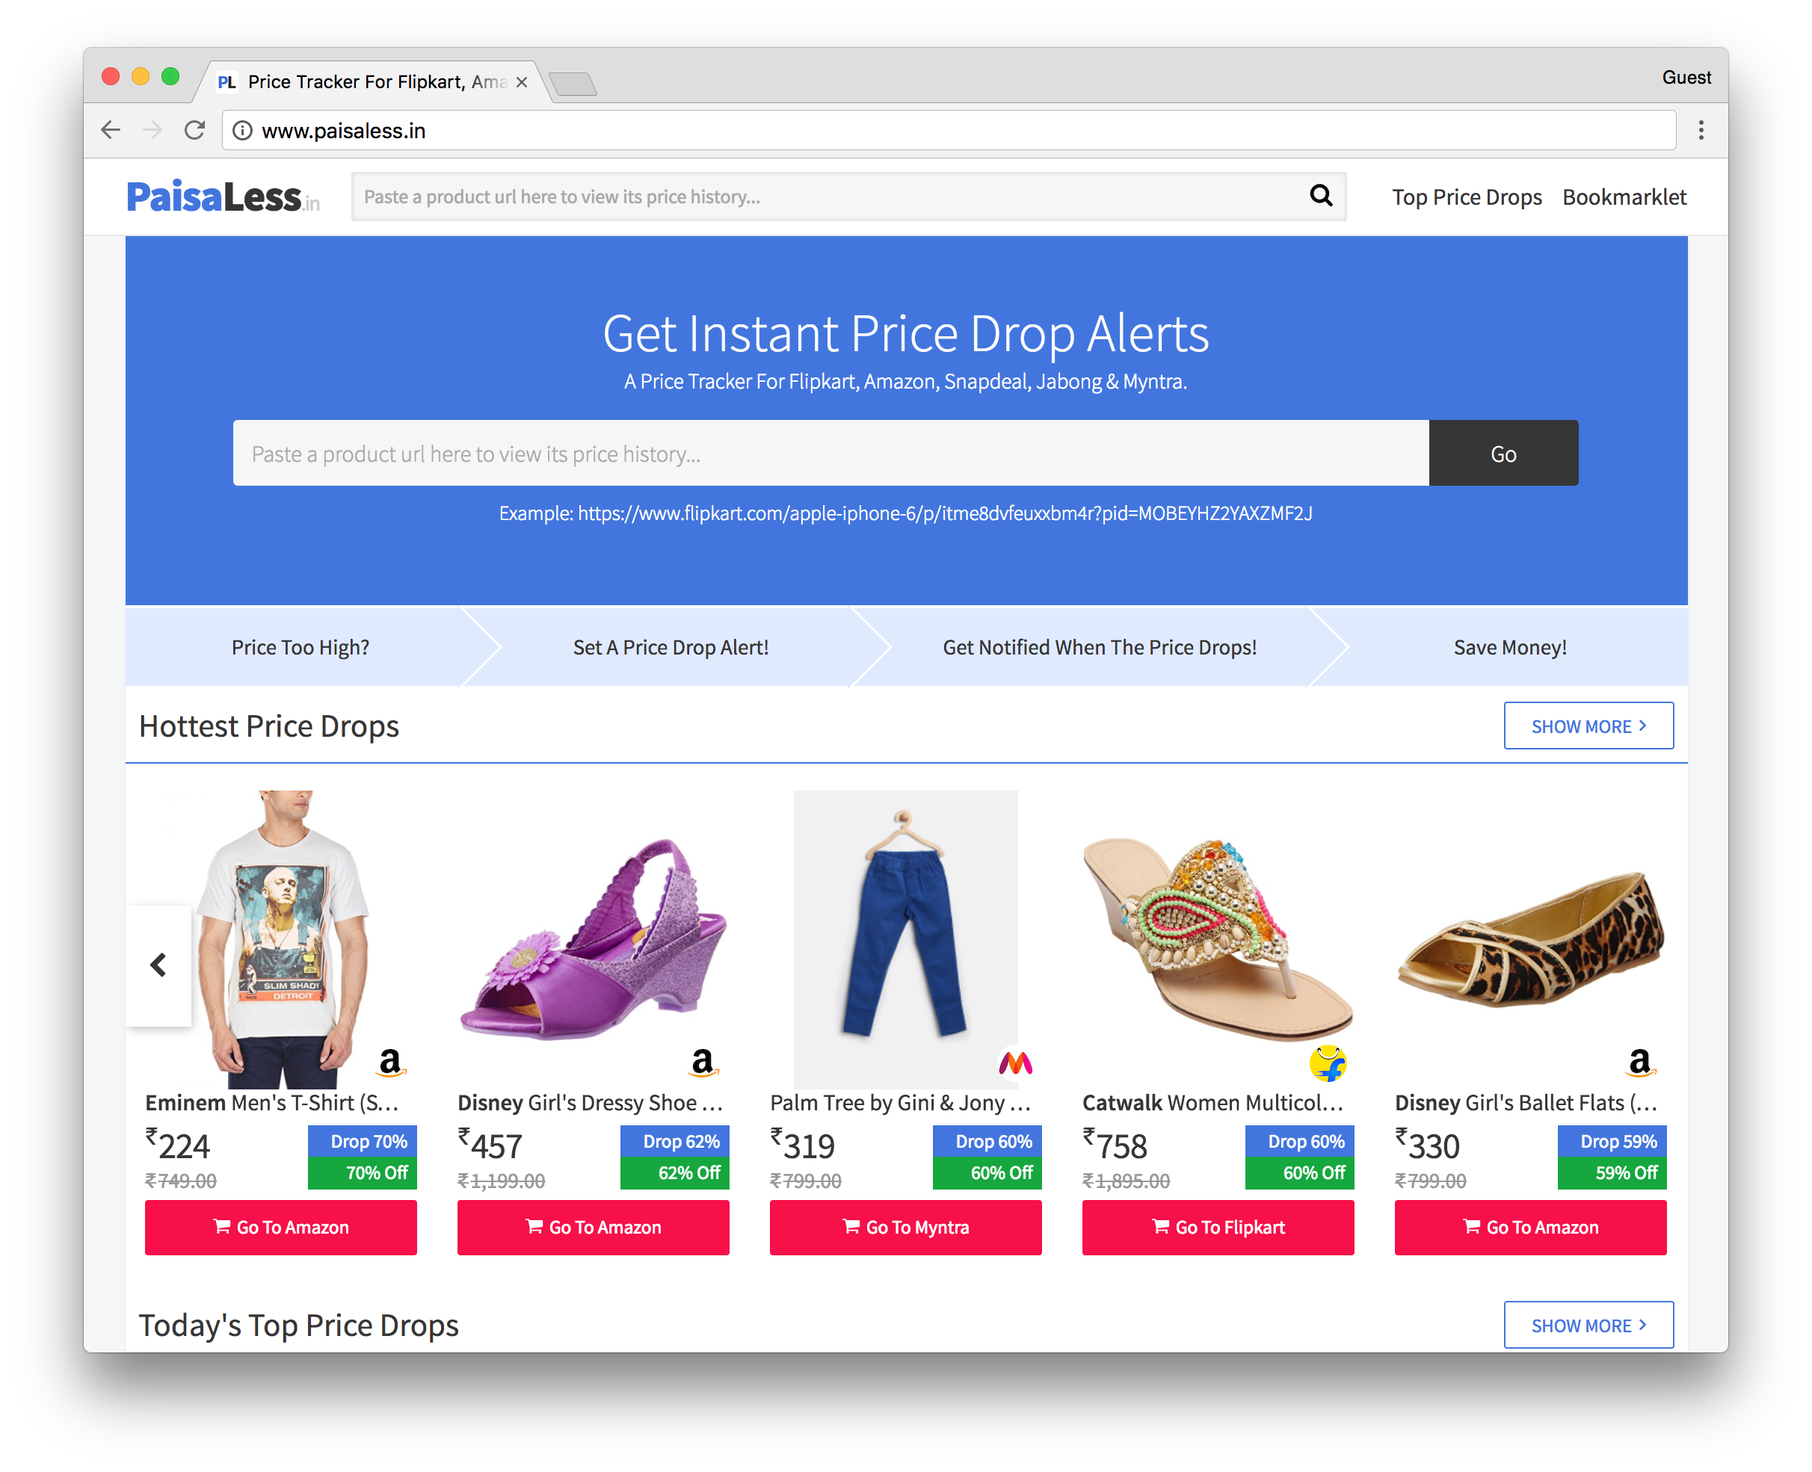Click the Flipkart logo on Catwalk product
Image resolution: width=1812 pixels, height=1472 pixels.
(1327, 1063)
